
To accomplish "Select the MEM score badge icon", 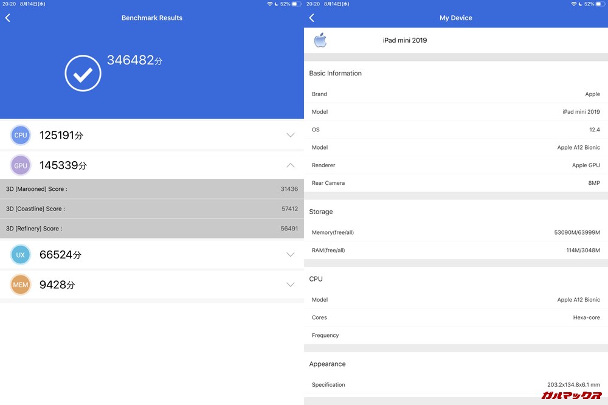I will click(20, 284).
